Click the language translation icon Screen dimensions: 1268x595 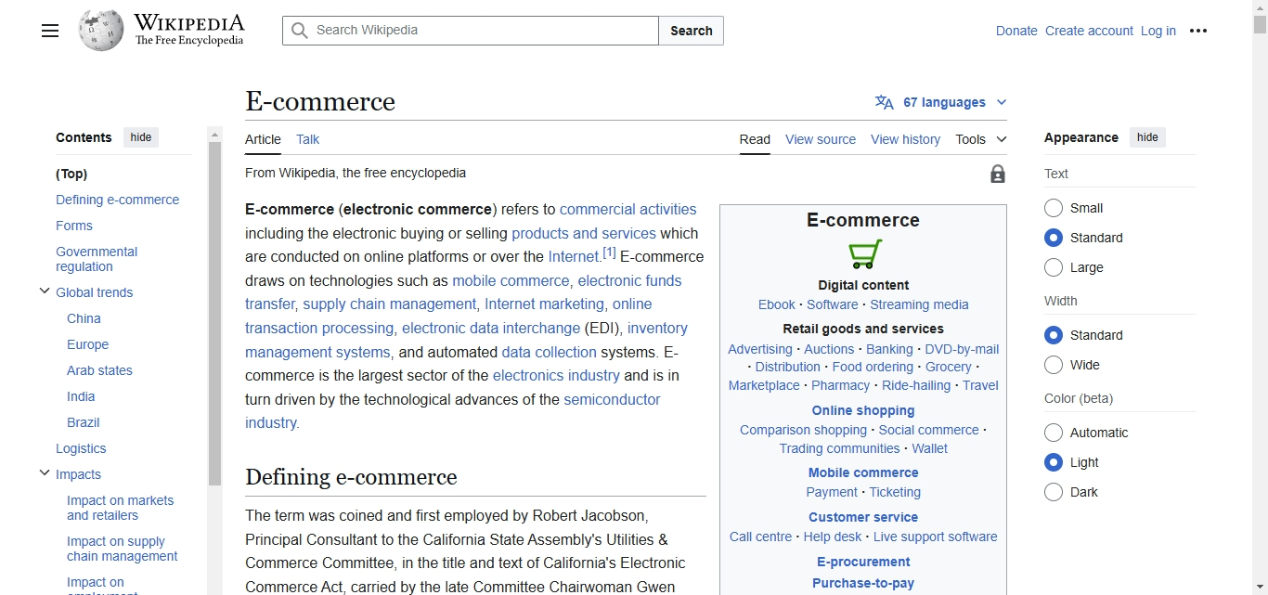coord(885,102)
